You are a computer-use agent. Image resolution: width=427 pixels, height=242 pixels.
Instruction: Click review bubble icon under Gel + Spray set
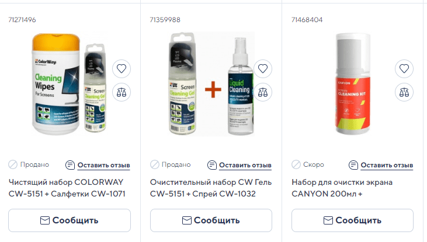(212, 165)
